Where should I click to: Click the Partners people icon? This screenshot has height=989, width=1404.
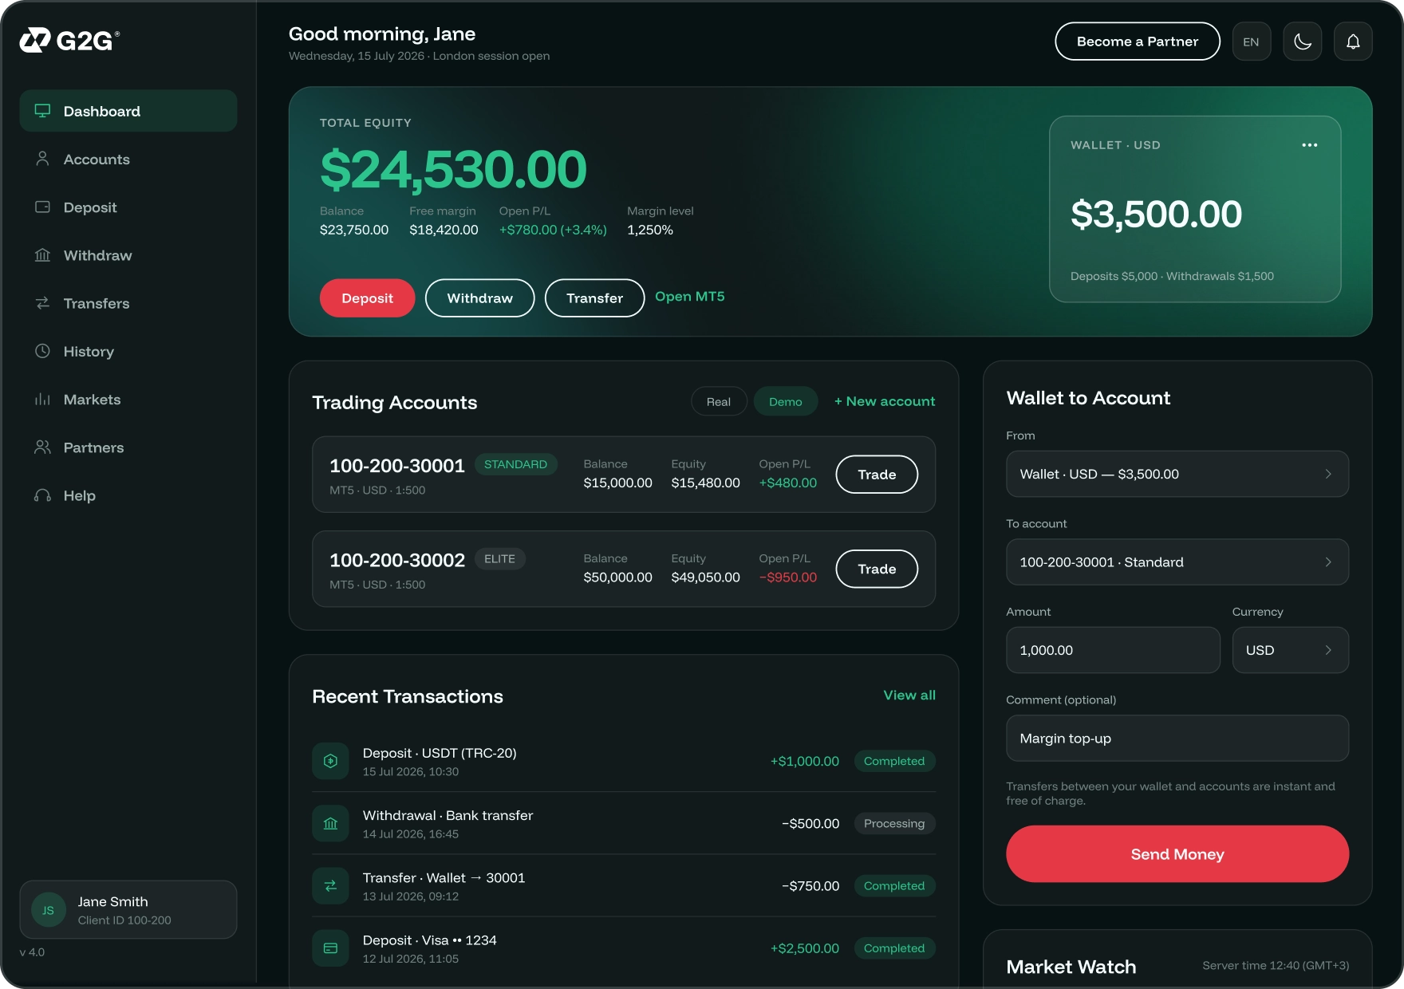(x=43, y=447)
